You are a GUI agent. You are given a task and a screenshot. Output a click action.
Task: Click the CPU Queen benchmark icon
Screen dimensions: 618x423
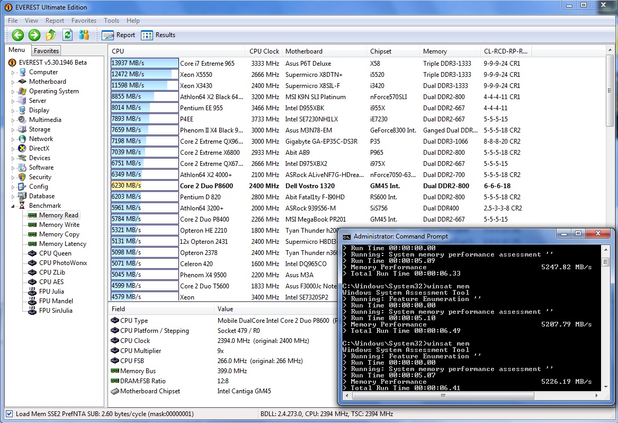point(32,253)
